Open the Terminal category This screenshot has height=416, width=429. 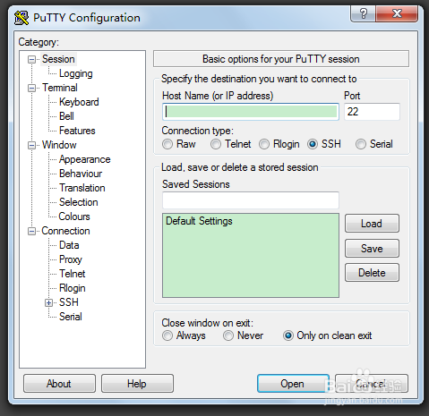coord(60,88)
